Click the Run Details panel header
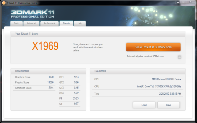Viewport: 197px width, 123px height. [137, 71]
